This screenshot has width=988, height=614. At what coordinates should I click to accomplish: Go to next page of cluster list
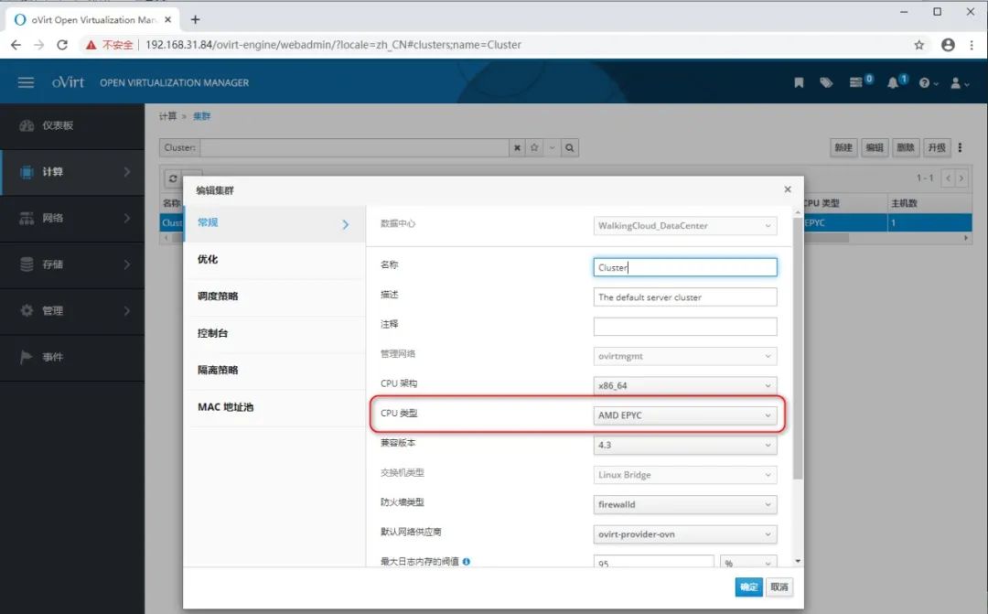coord(961,178)
